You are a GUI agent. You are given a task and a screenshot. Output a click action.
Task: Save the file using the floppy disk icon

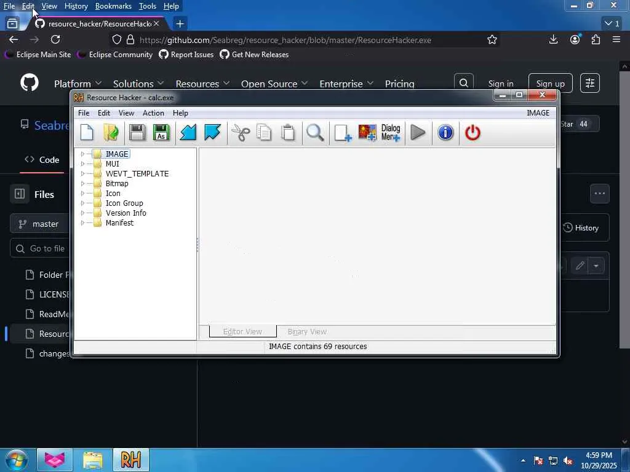(137, 133)
